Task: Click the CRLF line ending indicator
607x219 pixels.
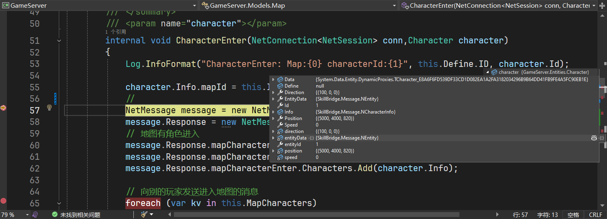Action: pyautogui.click(x=595, y=215)
